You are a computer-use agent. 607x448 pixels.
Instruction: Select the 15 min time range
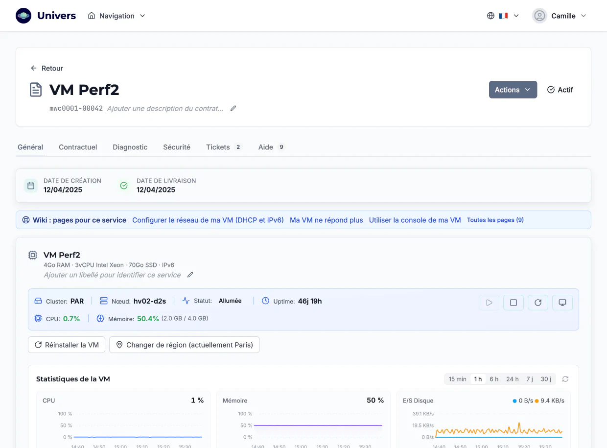pyautogui.click(x=458, y=379)
